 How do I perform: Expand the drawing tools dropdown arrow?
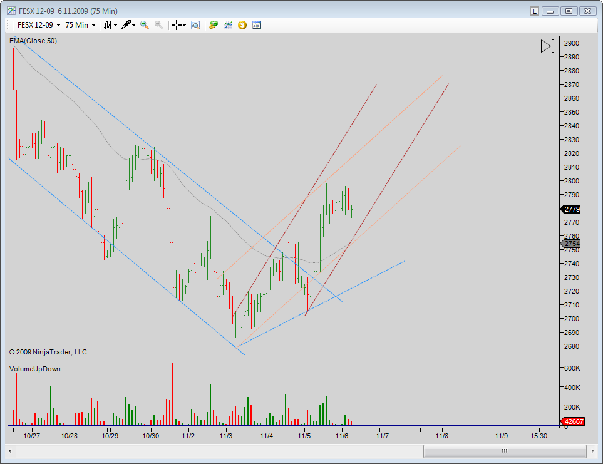point(134,26)
